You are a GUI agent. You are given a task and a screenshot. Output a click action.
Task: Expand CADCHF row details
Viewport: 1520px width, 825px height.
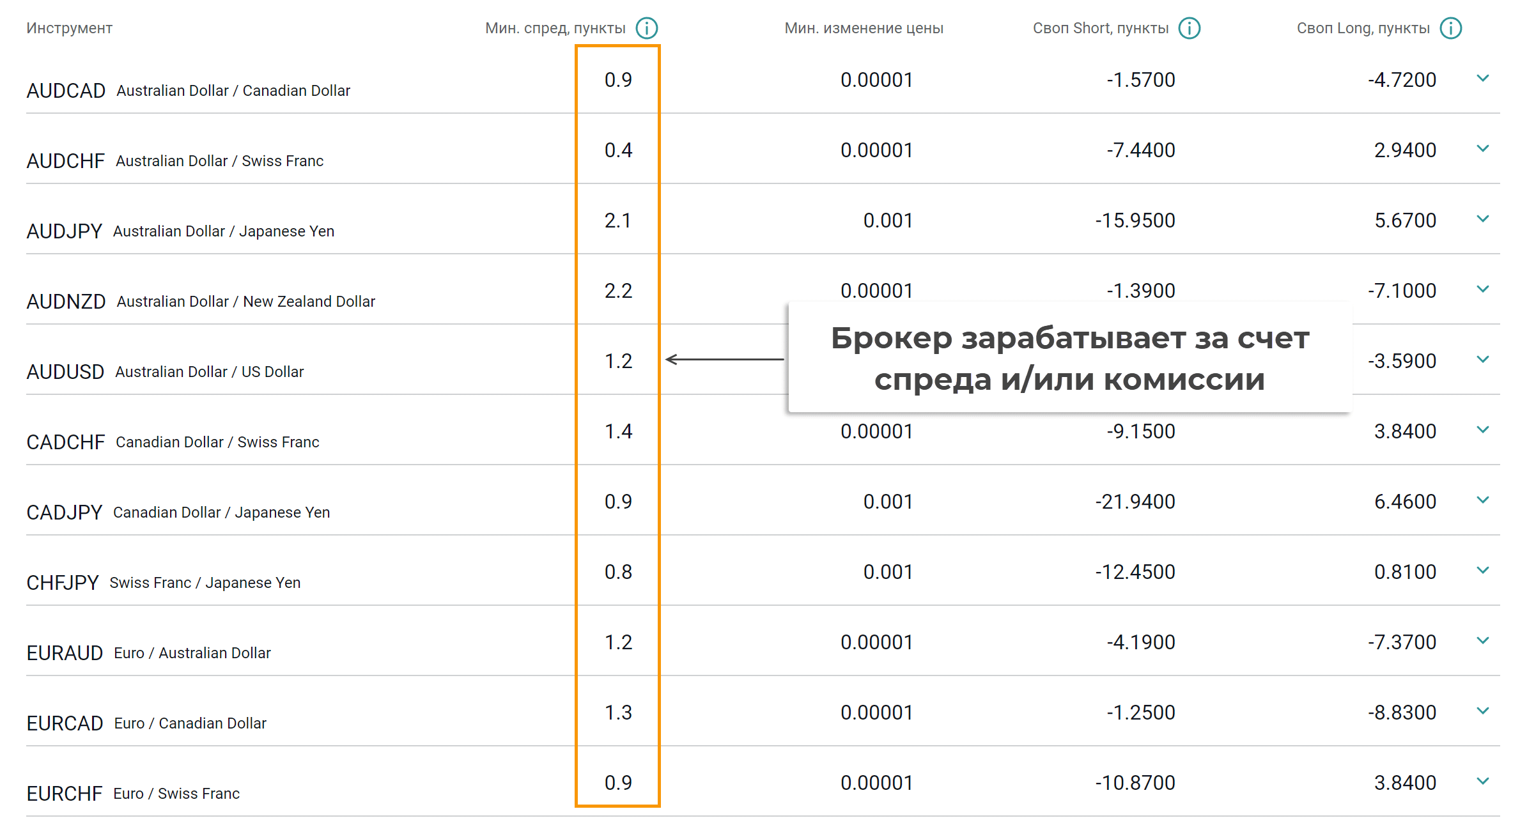[1483, 430]
